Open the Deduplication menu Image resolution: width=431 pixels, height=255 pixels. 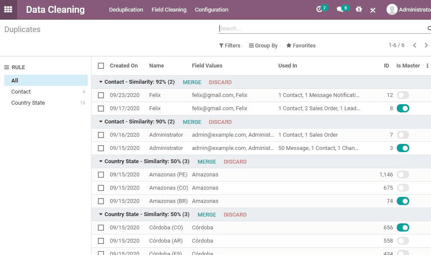pos(126,9)
